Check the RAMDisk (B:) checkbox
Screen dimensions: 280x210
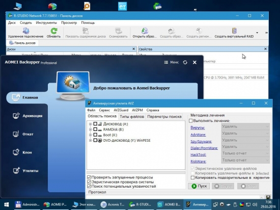tap(95, 129)
